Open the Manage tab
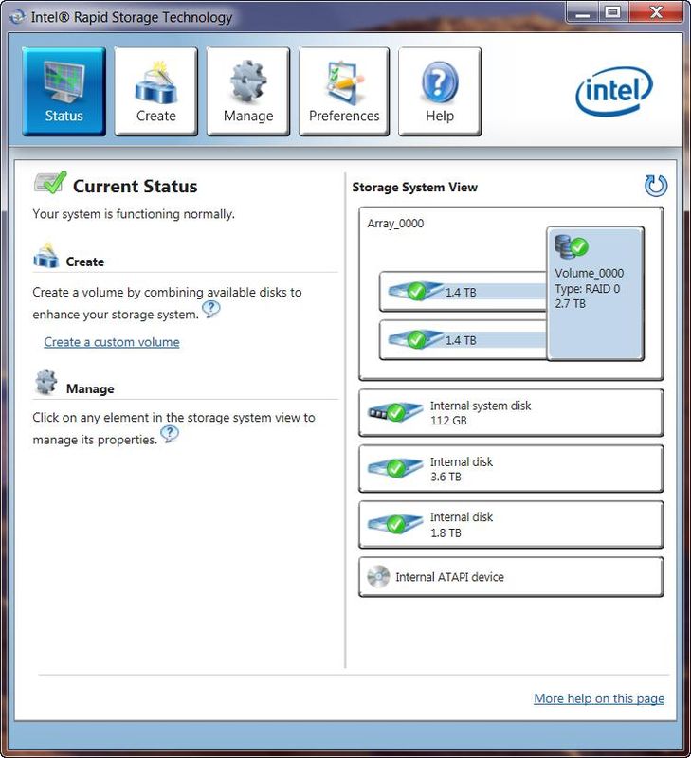The image size is (691, 758). point(248,91)
